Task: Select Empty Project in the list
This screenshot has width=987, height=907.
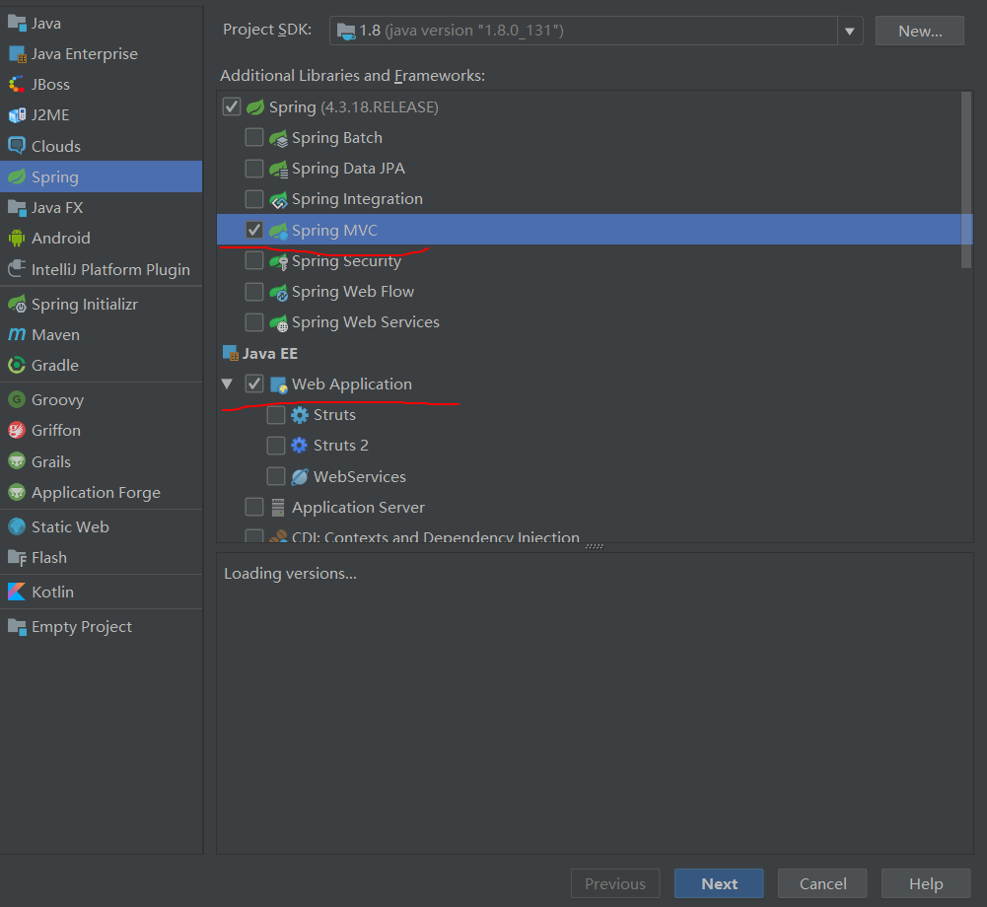Action: [102, 627]
